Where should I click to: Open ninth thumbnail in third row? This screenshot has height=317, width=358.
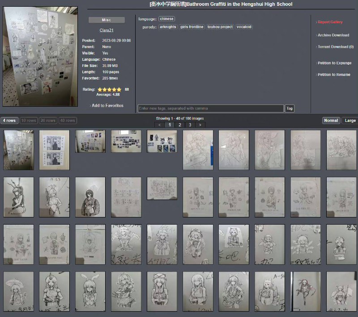tap(306, 244)
